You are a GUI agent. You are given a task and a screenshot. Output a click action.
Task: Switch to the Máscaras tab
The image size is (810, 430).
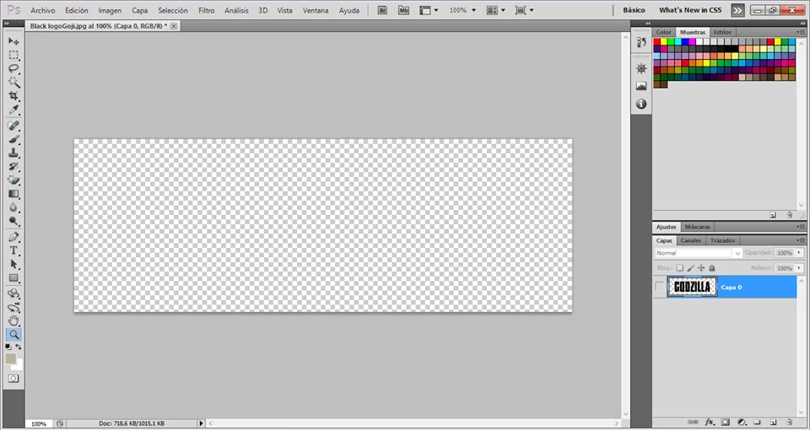click(697, 227)
